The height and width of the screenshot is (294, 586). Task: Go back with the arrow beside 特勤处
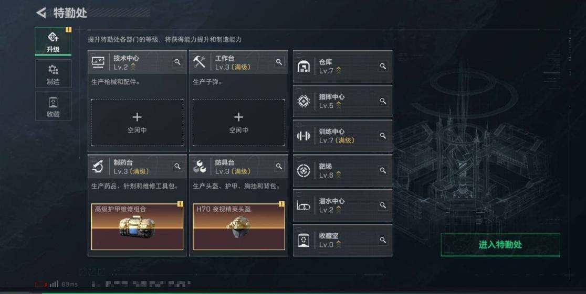point(41,13)
